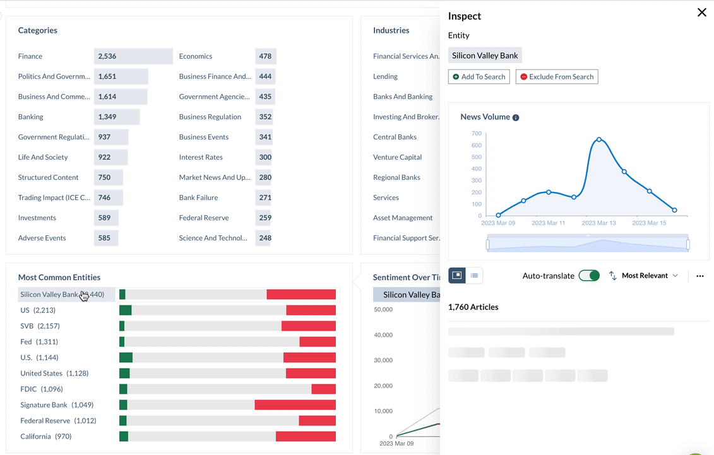714x455 pixels.
Task: Select the Federal Reserve category with 259
Action: click(x=203, y=218)
